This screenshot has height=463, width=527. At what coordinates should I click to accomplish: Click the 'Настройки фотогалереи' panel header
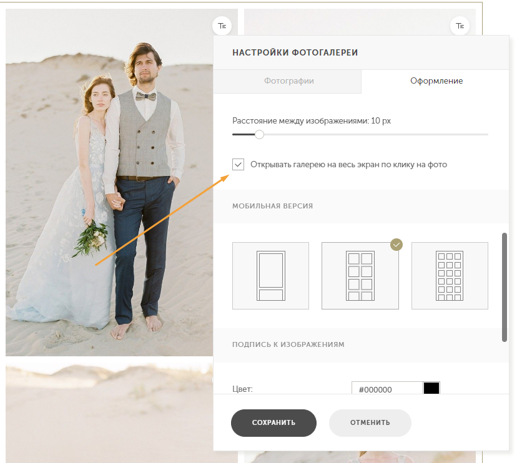point(295,52)
